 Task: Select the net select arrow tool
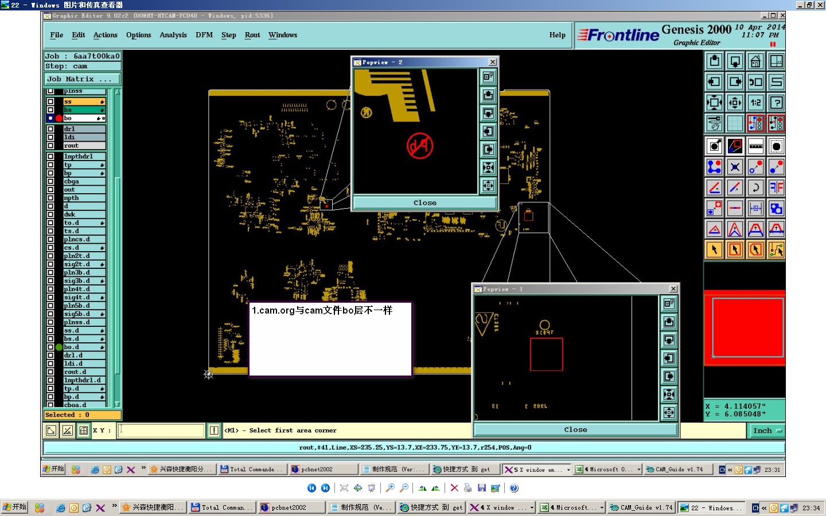(776, 249)
